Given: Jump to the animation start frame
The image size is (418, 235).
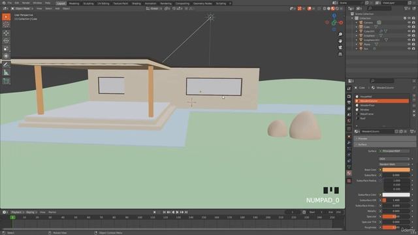Looking at the screenshot, I should [164, 212].
